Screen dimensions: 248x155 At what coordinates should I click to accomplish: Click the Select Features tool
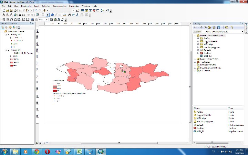[x=37, y=15]
